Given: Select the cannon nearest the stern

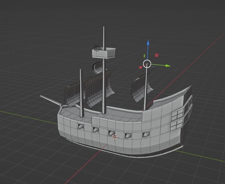Looking at the screenshot, I should [146, 135].
